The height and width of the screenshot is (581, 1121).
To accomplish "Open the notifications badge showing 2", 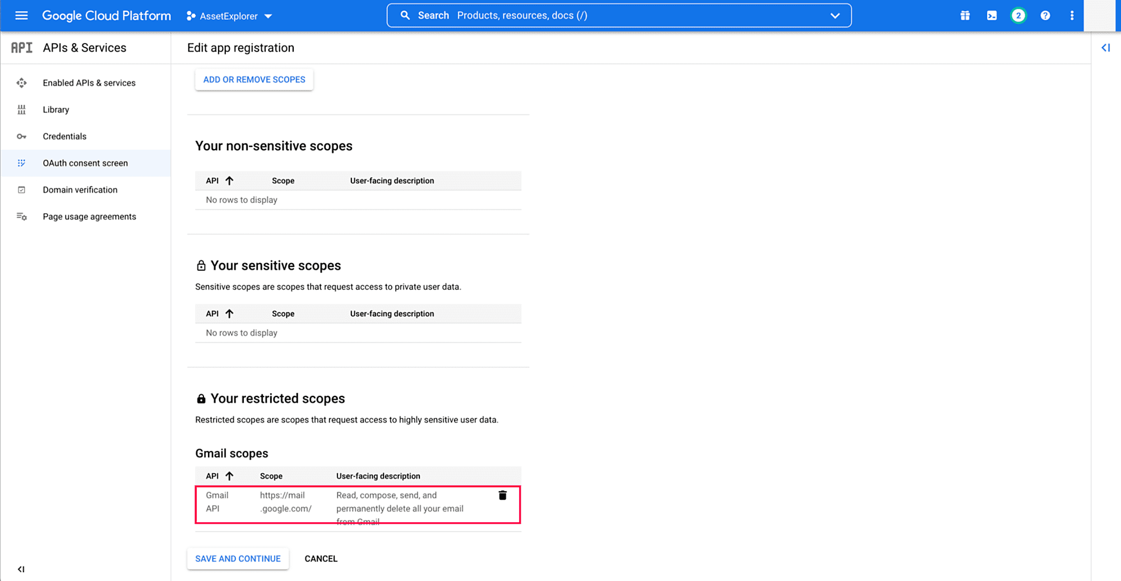I will 1018,16.
